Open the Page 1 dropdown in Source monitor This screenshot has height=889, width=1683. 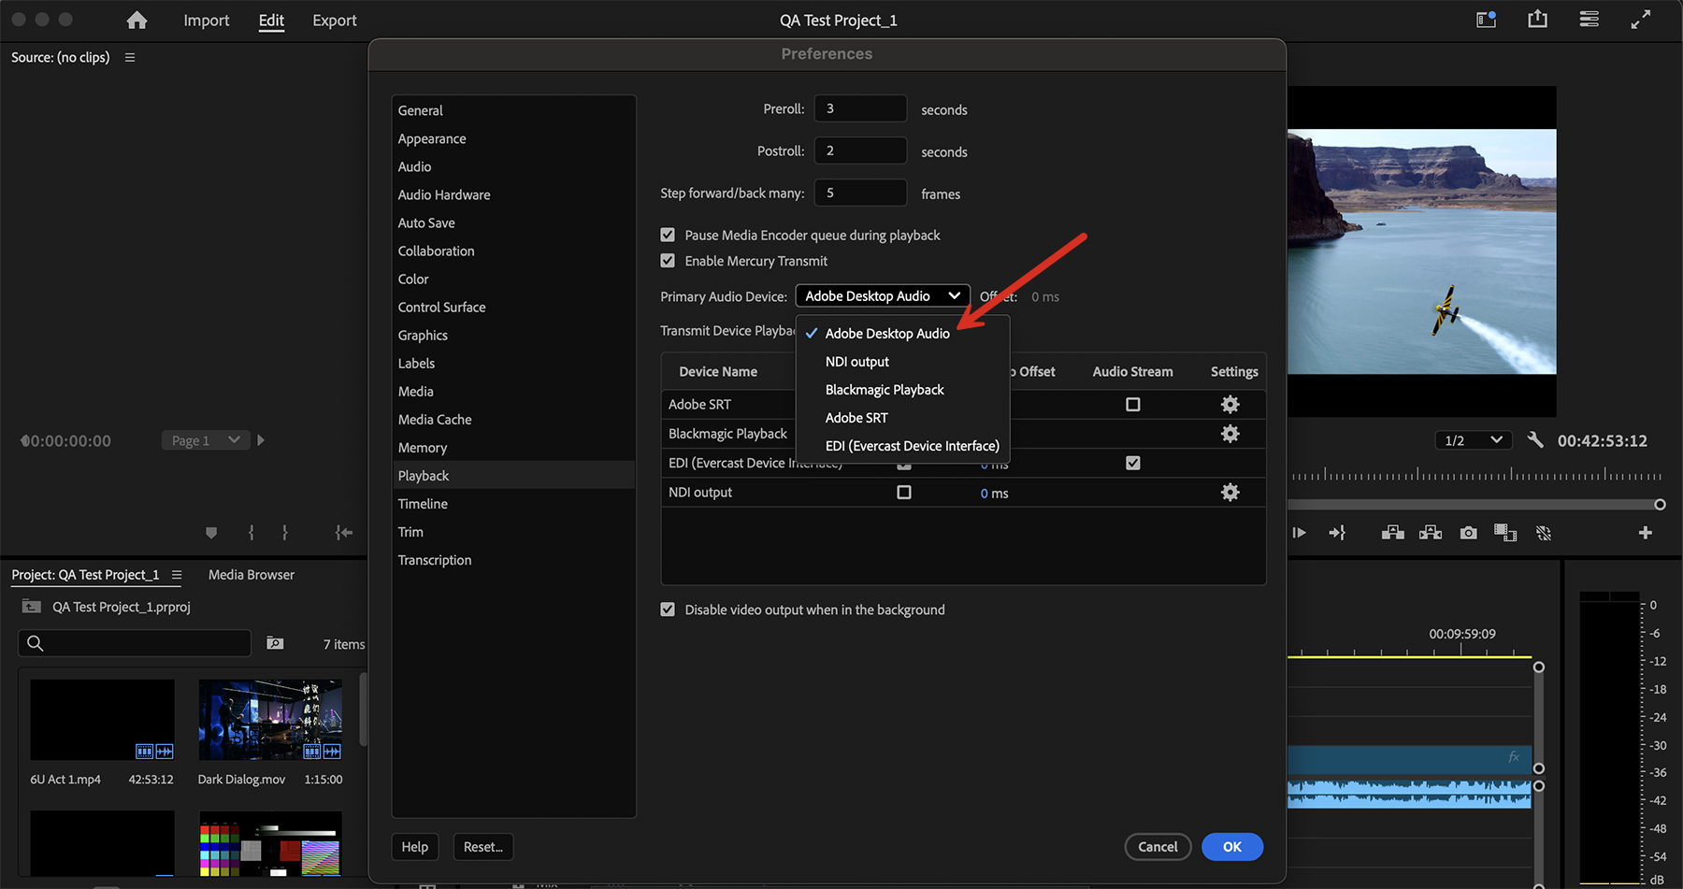point(206,440)
